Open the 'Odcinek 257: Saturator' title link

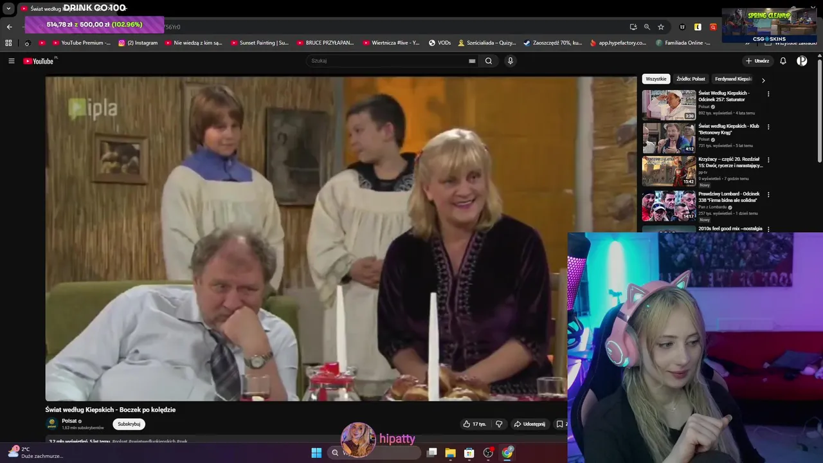pos(724,96)
